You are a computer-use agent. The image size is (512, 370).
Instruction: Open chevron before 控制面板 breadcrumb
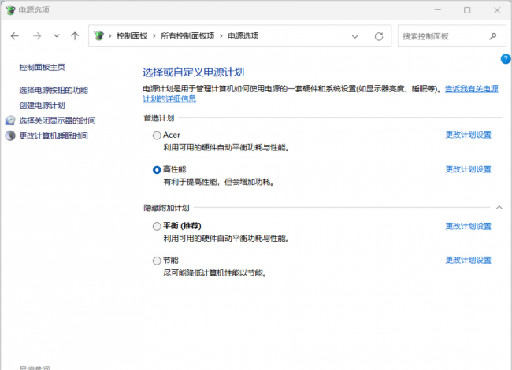(110, 36)
